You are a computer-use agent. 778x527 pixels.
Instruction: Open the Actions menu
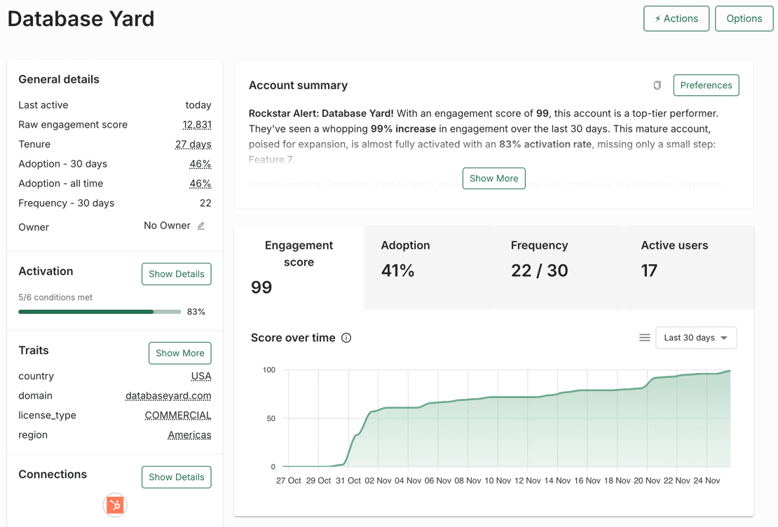676,18
